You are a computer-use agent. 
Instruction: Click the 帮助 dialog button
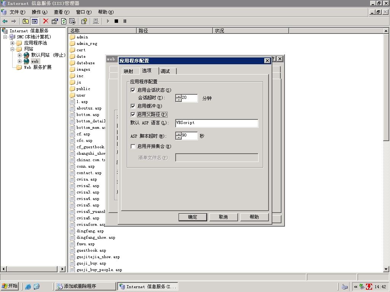tap(254, 217)
